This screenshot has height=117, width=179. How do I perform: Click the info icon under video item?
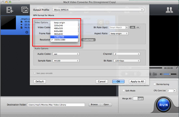tap(27, 32)
